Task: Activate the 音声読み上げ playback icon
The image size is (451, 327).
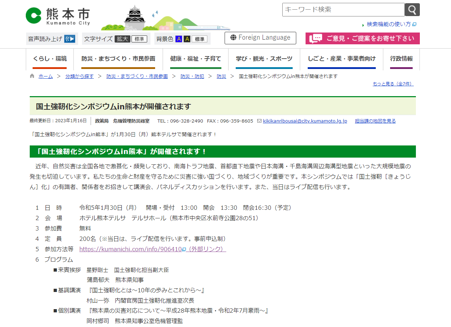Action: 69,38
